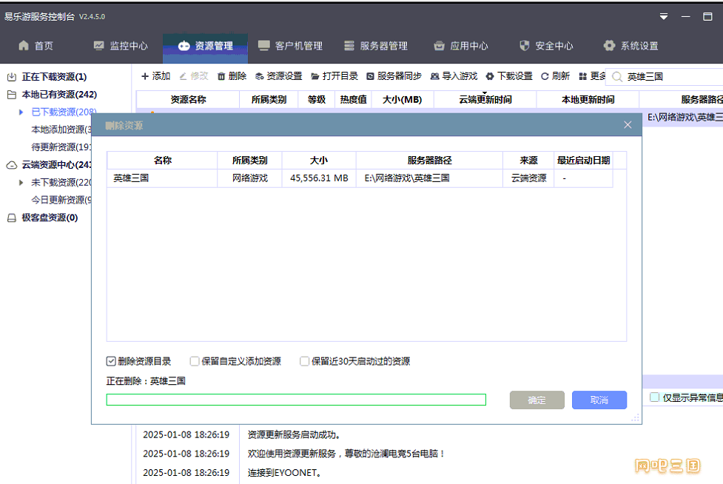Select 本地添加资源 in the sidebar
This screenshot has height=484, width=723.
click(61, 130)
